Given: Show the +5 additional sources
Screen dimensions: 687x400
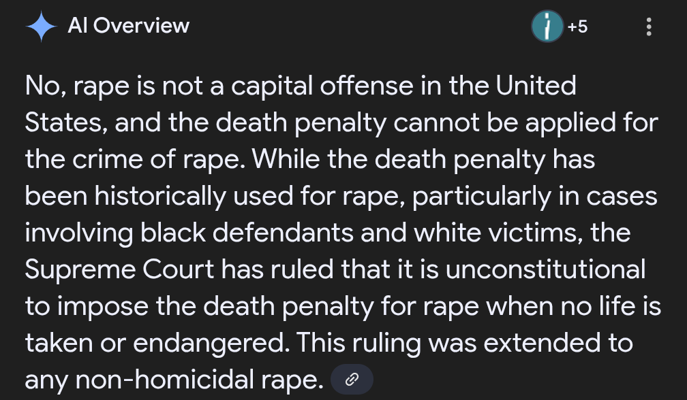Looking at the screenshot, I should [x=577, y=27].
